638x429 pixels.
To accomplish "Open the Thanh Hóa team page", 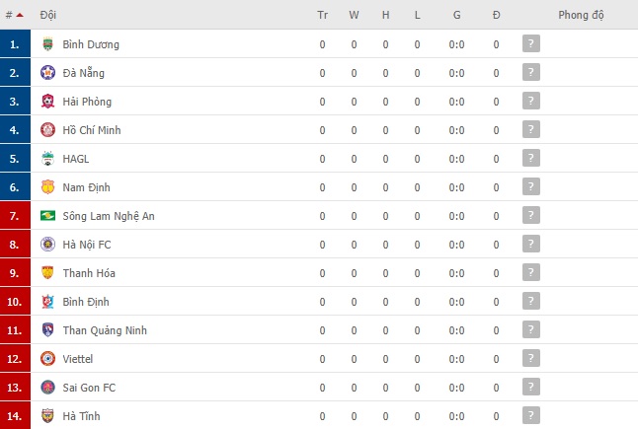I will [89, 273].
